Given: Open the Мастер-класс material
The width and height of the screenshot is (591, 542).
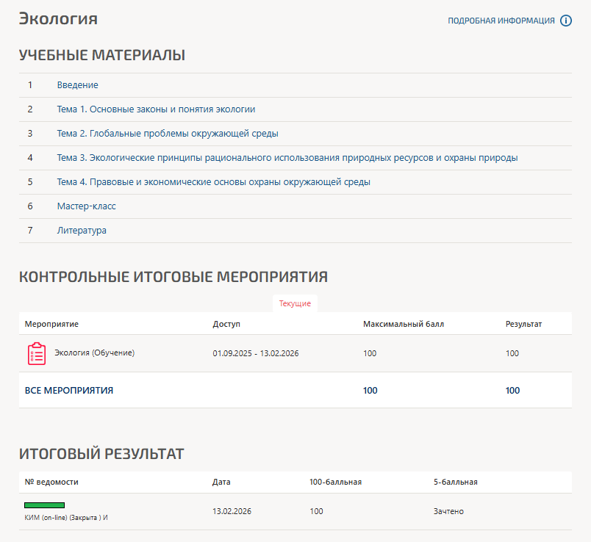Looking at the screenshot, I should pyautogui.click(x=87, y=206).
